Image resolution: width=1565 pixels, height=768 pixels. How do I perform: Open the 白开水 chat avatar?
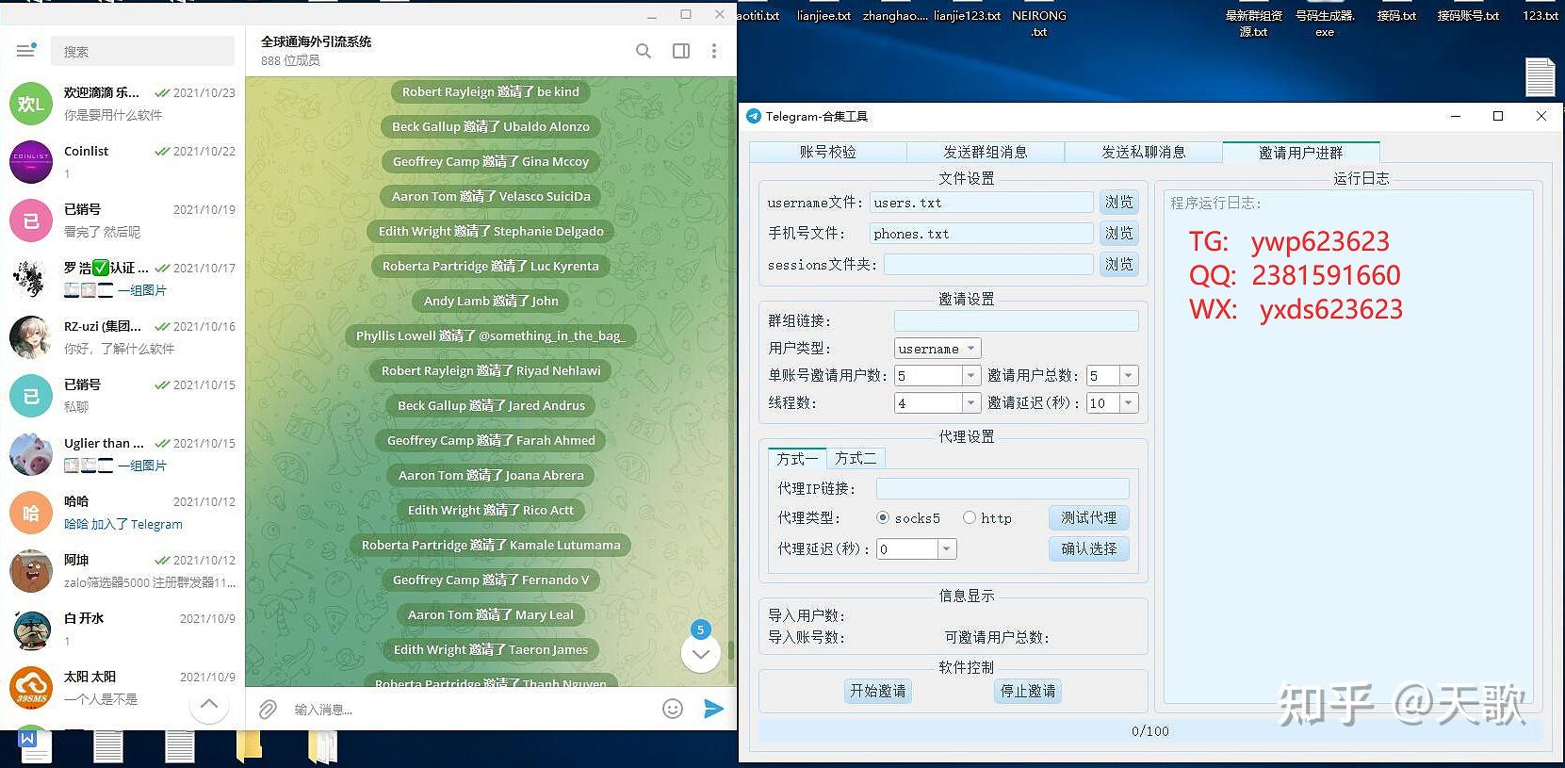pyautogui.click(x=31, y=629)
